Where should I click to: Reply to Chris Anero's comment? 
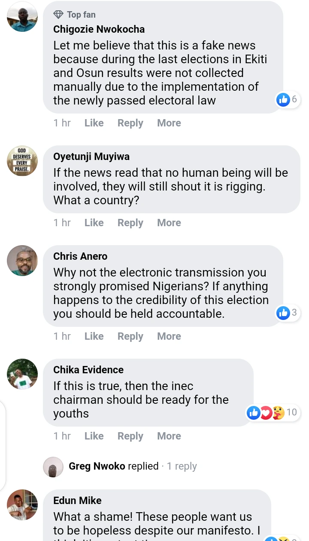click(130, 336)
